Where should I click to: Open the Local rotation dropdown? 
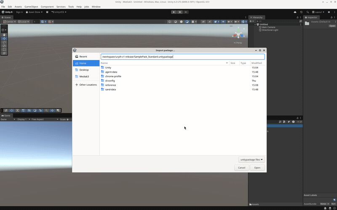24,22
